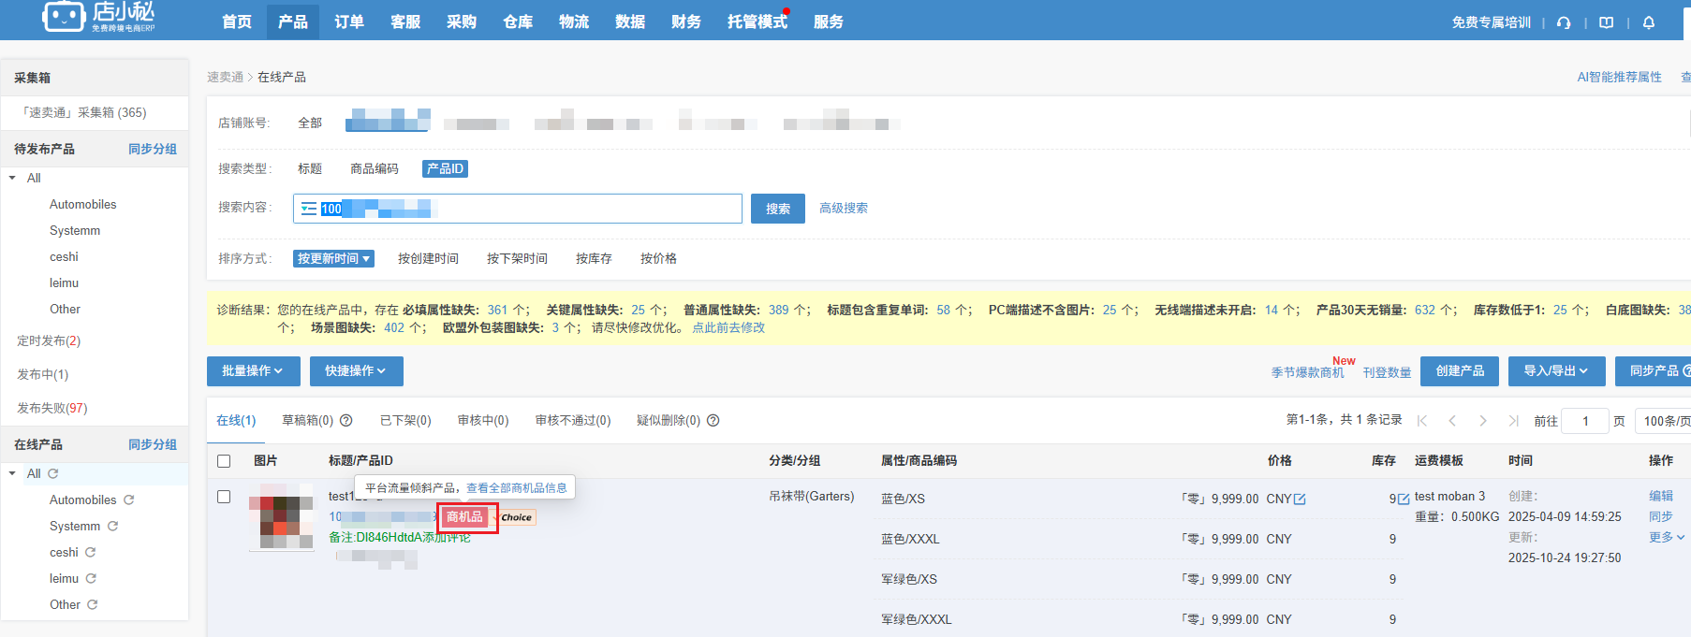Open the 批量操作 dropdown
This screenshot has width=1691, height=637.
pyautogui.click(x=253, y=371)
